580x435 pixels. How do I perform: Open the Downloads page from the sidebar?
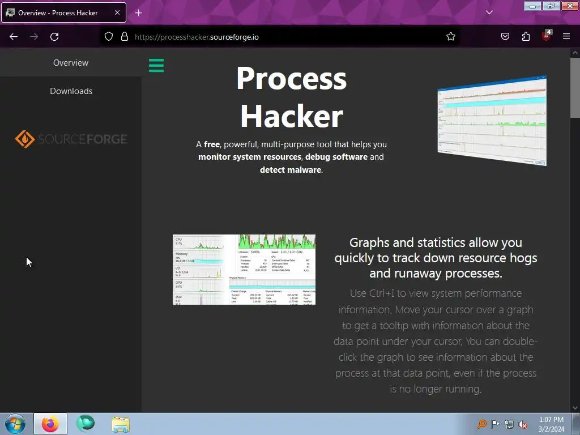coord(71,91)
